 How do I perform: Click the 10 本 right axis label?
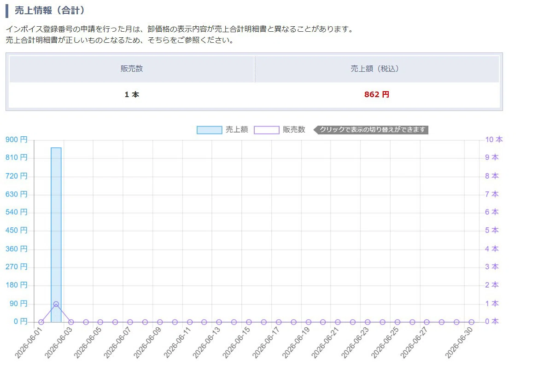tap(494, 139)
